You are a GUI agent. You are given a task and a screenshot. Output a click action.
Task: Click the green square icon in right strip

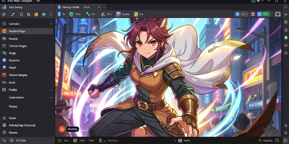(x=286, y=37)
